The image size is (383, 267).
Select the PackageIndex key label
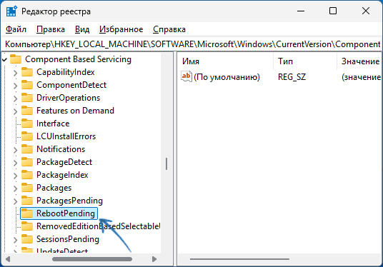[62, 175]
